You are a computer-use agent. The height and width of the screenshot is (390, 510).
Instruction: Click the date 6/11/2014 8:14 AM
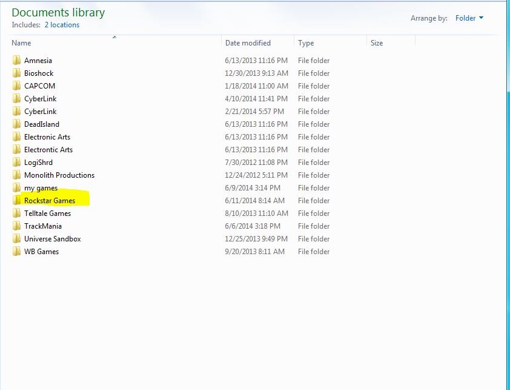tap(254, 200)
